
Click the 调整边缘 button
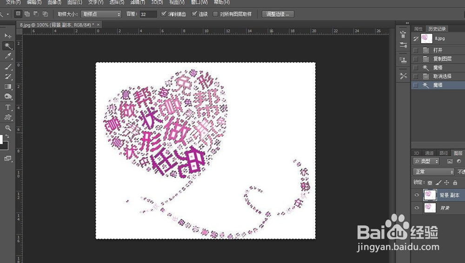(x=278, y=14)
